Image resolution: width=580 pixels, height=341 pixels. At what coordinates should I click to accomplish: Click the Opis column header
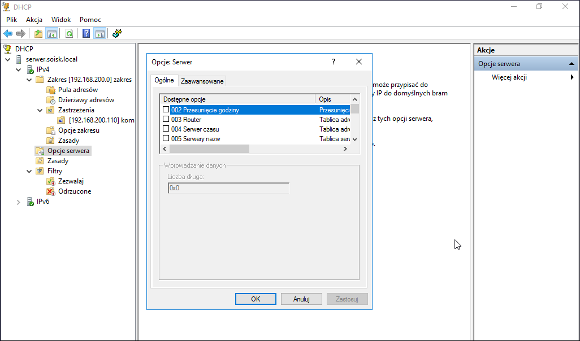tap(332, 99)
